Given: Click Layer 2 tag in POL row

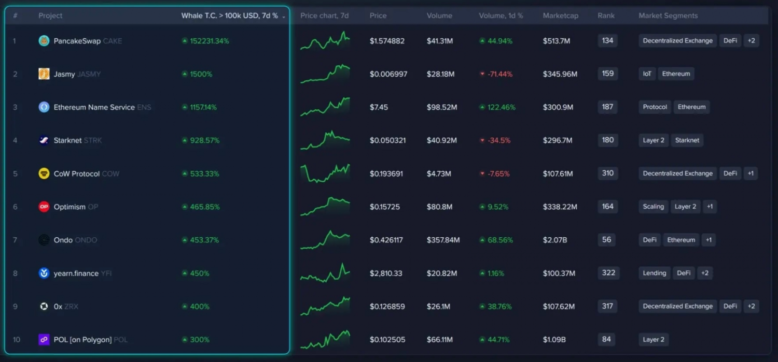Looking at the screenshot, I should [654, 340].
